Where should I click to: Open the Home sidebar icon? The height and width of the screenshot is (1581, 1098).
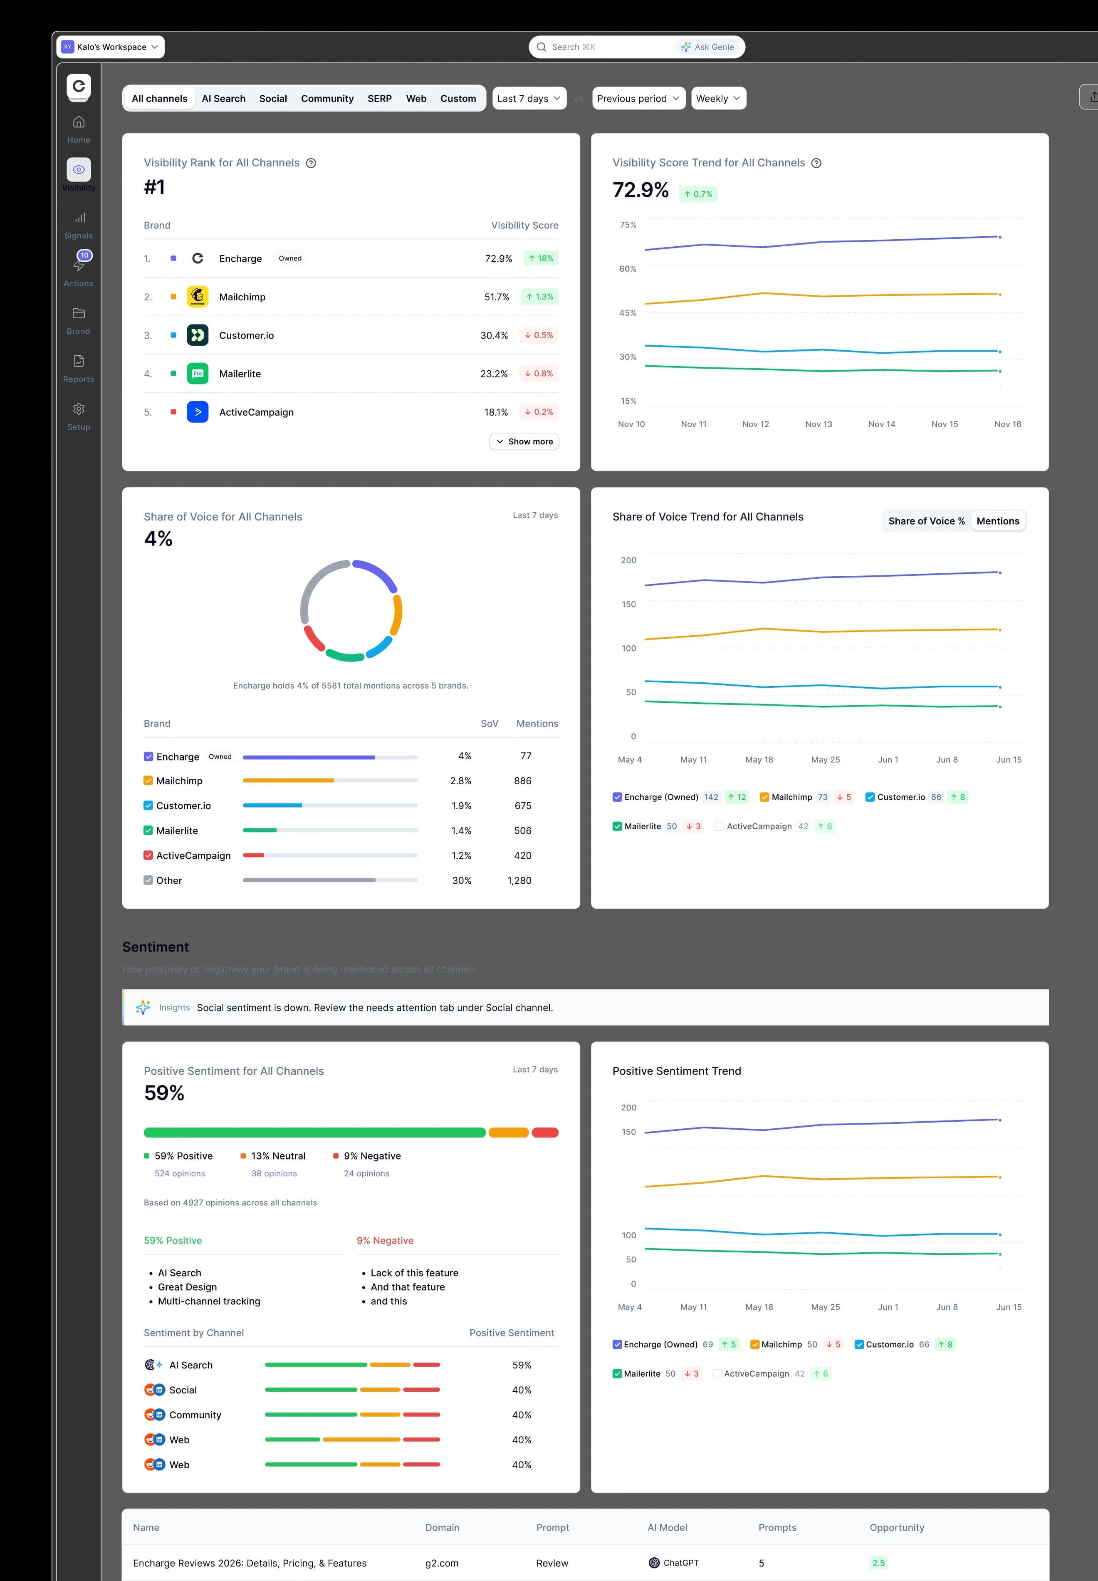pos(79,122)
